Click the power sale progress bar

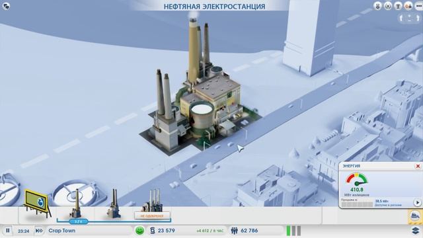click(357, 204)
